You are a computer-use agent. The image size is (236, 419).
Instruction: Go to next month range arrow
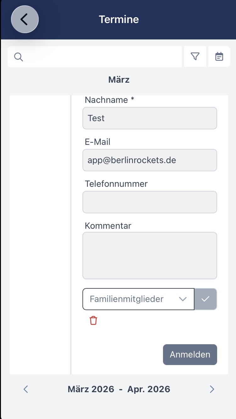pos(212,389)
